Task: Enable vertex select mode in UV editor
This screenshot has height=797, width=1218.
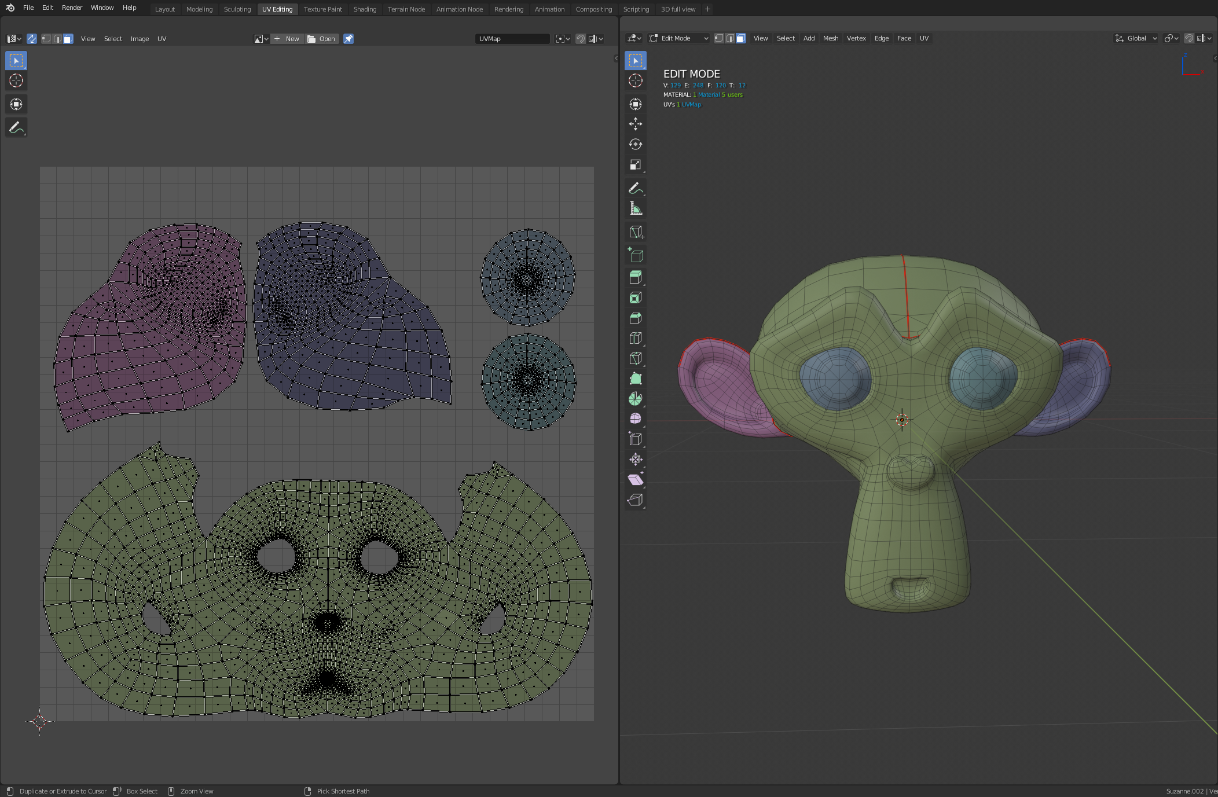Action: 46,39
